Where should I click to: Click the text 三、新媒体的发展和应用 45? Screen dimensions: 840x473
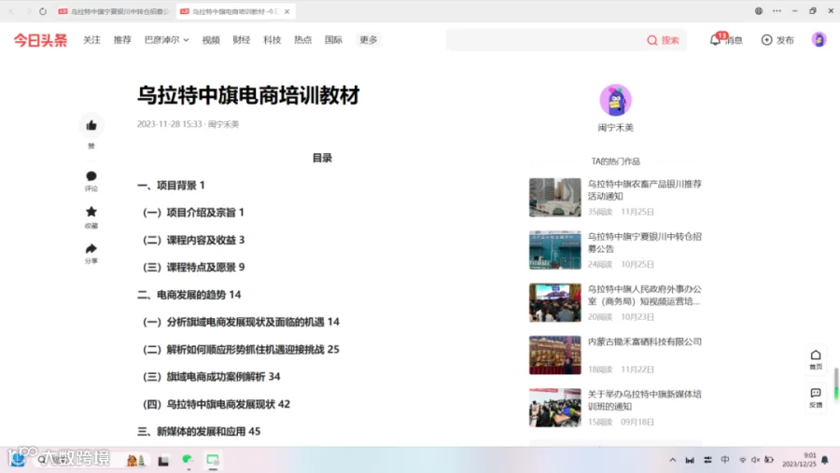199,431
